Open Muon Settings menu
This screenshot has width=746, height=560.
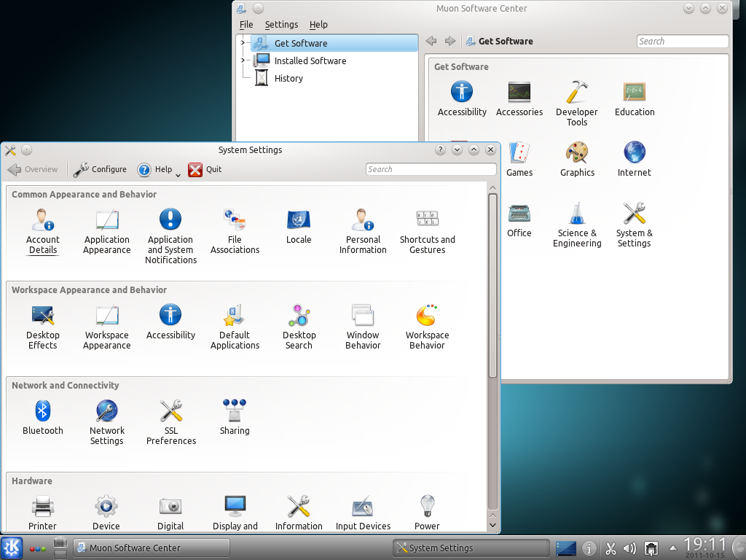pyautogui.click(x=281, y=24)
